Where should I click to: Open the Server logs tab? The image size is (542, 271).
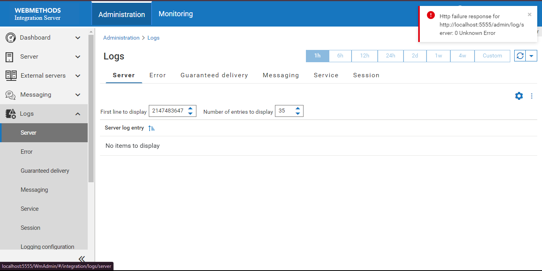(x=124, y=75)
